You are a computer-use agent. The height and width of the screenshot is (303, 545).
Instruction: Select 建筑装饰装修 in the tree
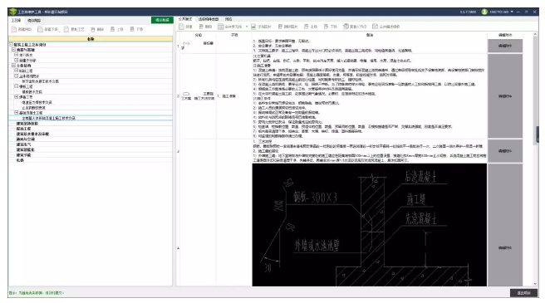tap(27, 124)
